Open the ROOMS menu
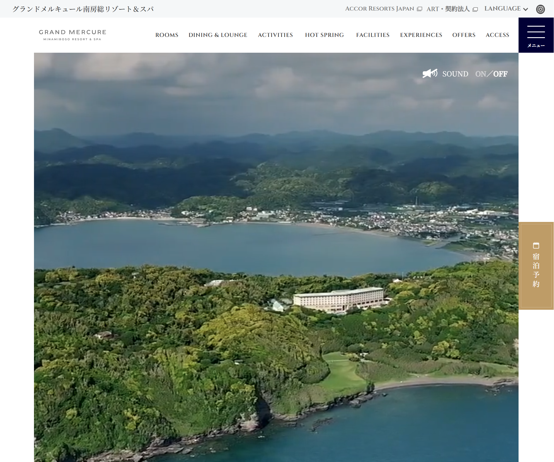The width and height of the screenshot is (554, 462). (167, 35)
